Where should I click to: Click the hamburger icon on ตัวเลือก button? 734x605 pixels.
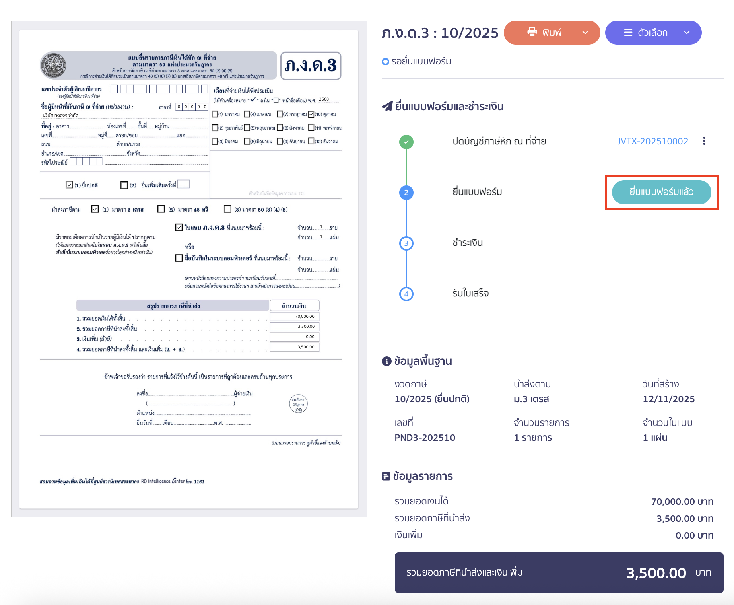628,33
